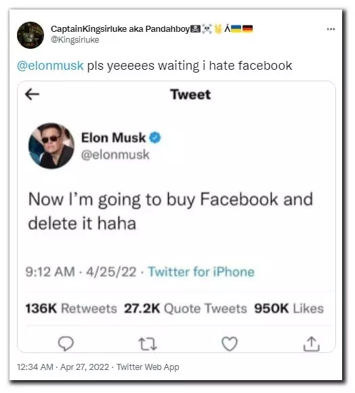The width and height of the screenshot is (355, 393).
Task: Click the Twitter Web App source label
Action: pyautogui.click(x=148, y=367)
